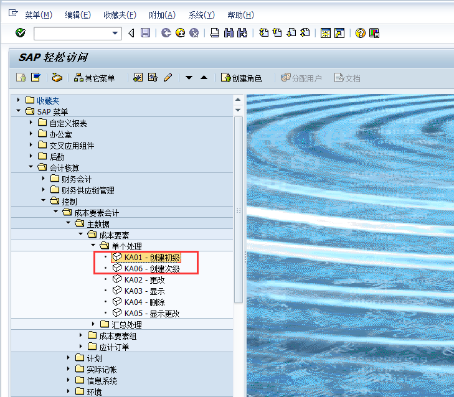The image size is (454, 397).
Task: Click the 文档 button
Action: pos(347,78)
